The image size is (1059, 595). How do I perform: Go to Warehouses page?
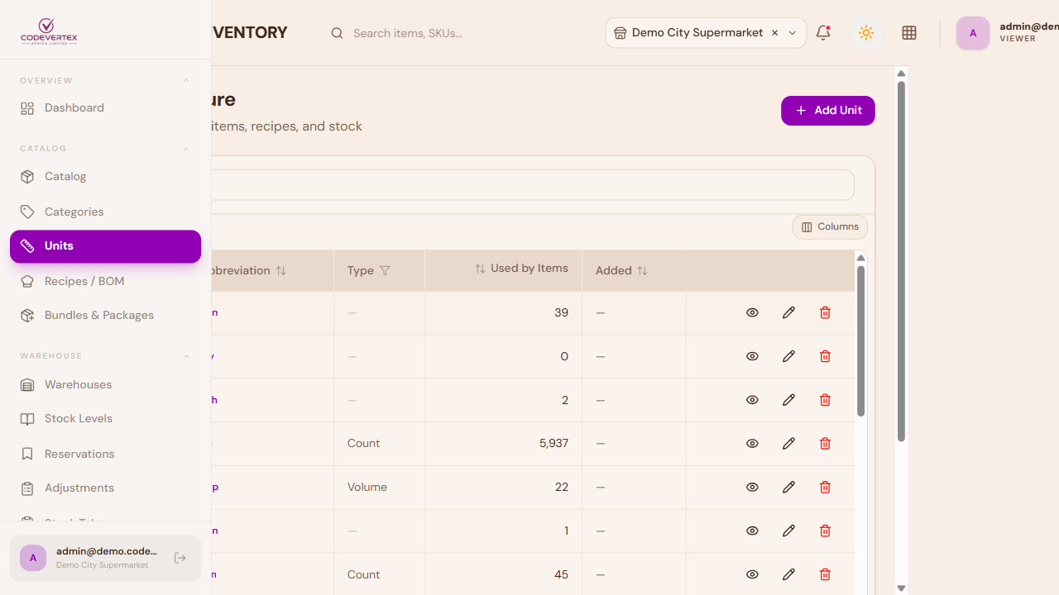click(x=105, y=385)
